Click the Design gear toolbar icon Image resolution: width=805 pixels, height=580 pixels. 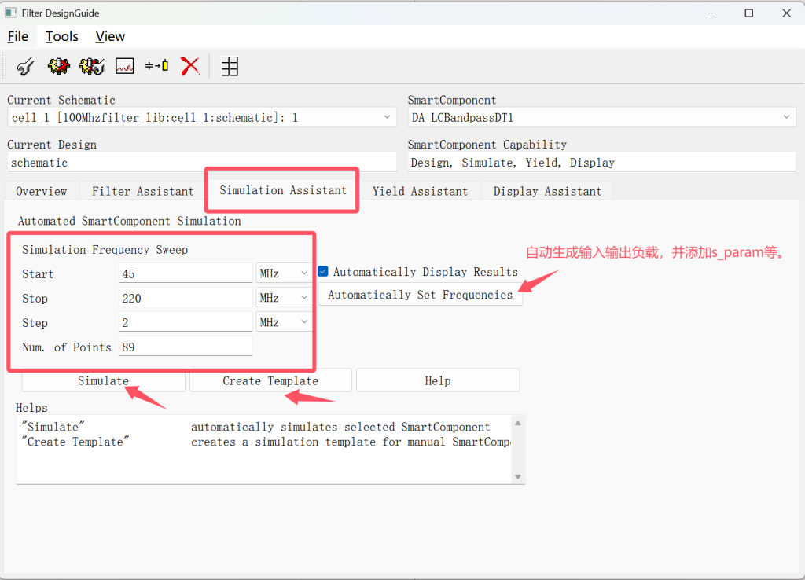[58, 66]
